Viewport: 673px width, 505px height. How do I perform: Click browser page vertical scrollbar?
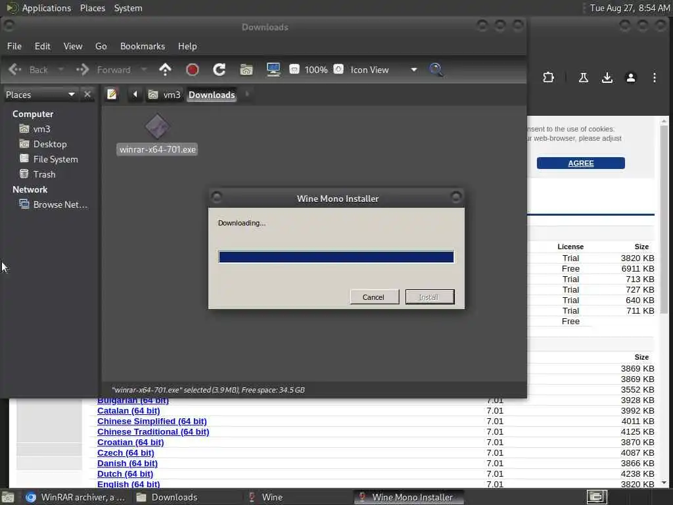(x=664, y=219)
